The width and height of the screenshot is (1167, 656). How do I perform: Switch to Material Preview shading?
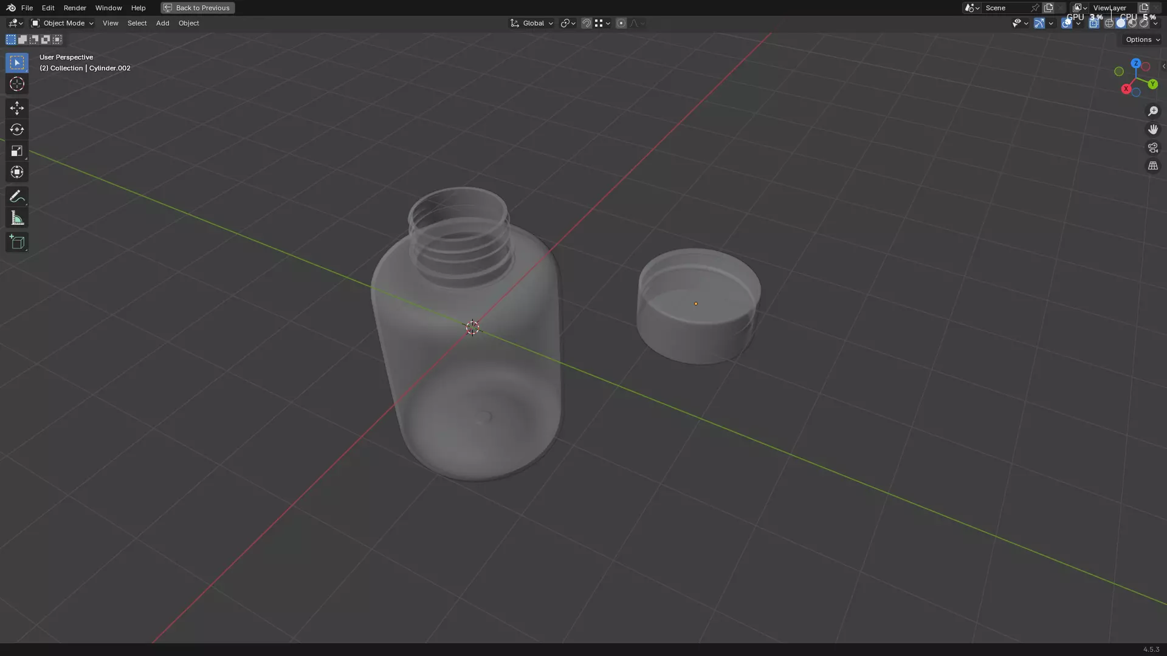click(1132, 23)
